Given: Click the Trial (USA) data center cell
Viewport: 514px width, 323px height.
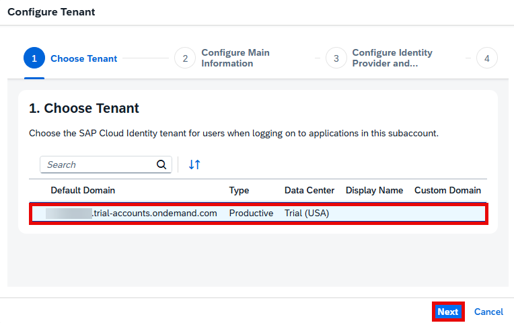Looking at the screenshot, I should point(307,214).
